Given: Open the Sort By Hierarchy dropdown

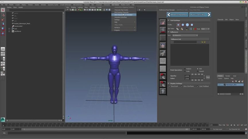Looking at the screenshot, I should [185, 35].
